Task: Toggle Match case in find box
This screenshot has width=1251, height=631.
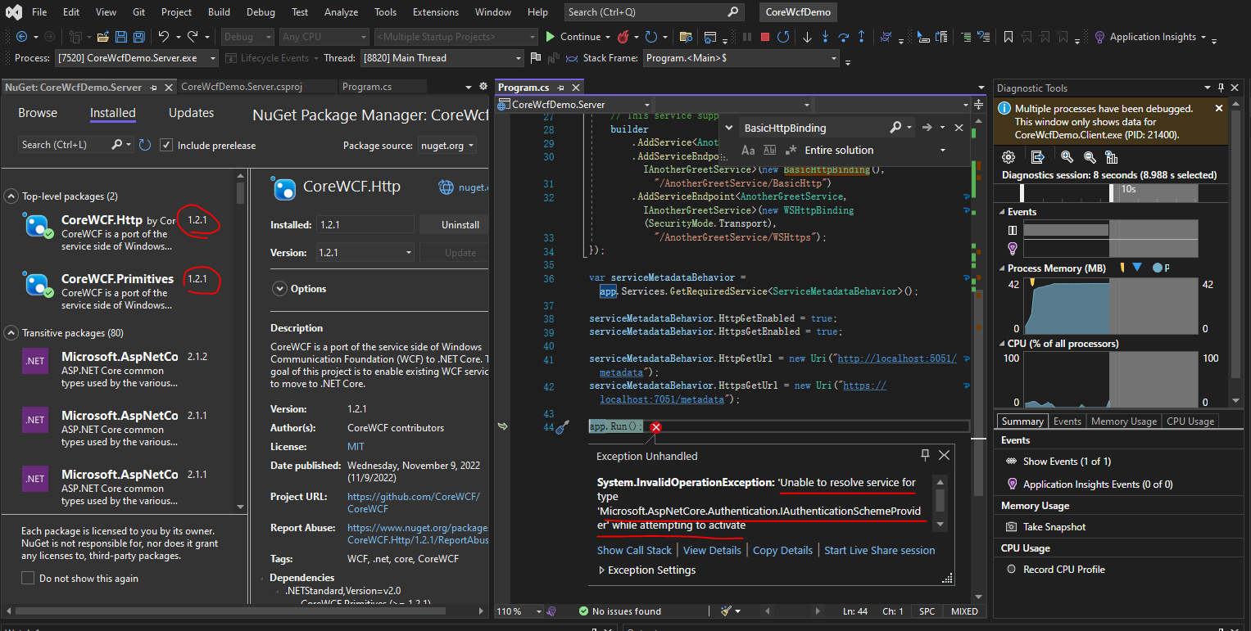Action: pos(748,151)
